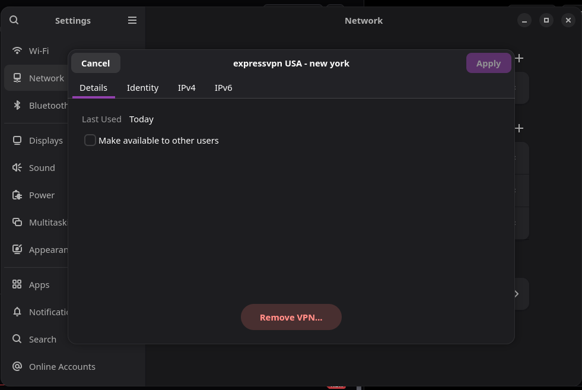Select the Network icon in sidebar
Screen dimensions: 582x390
[x=17, y=78]
